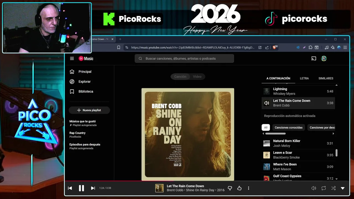The height and width of the screenshot is (199, 354).
Task: Like the current song with thumbs up
Action: tap(240, 188)
